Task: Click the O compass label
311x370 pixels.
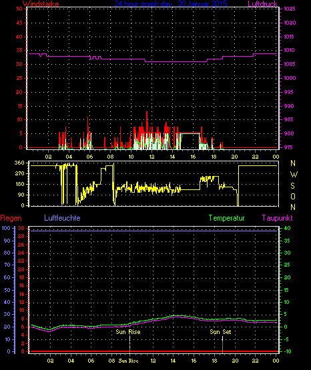Action: click(x=293, y=196)
